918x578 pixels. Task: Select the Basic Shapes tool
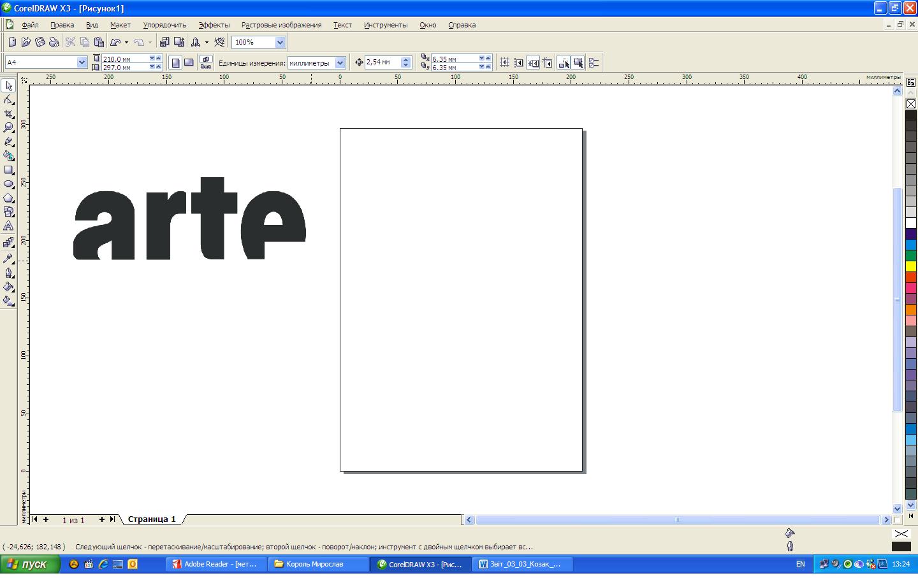tap(8, 212)
